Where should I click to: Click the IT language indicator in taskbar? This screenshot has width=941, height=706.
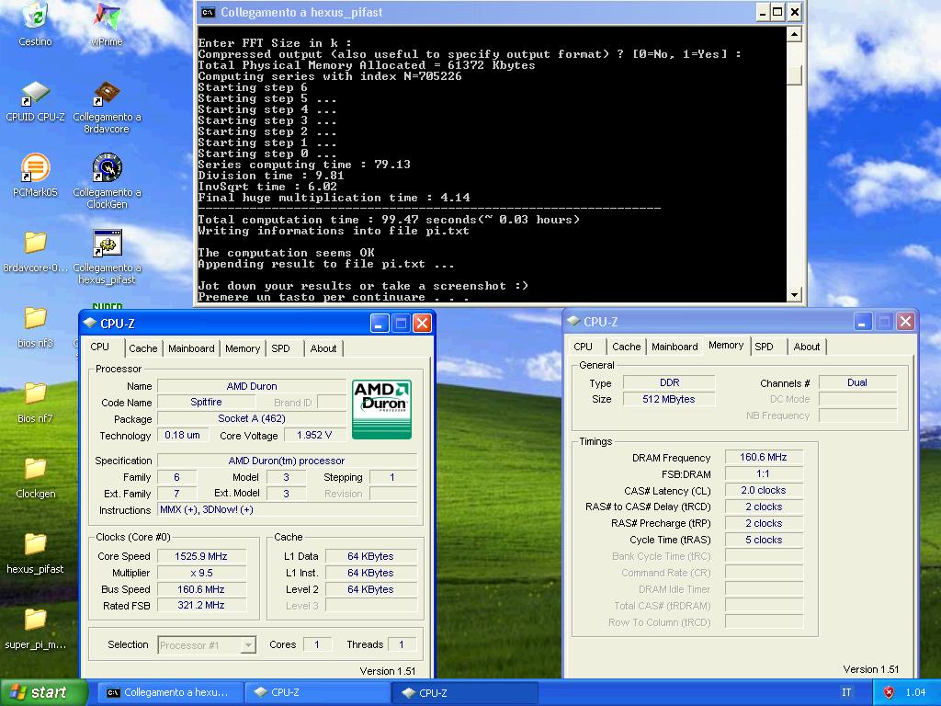tap(846, 692)
